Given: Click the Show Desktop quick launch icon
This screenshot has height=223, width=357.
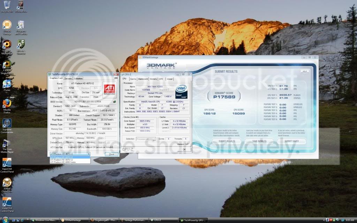Looking at the screenshot, I should point(14,220).
